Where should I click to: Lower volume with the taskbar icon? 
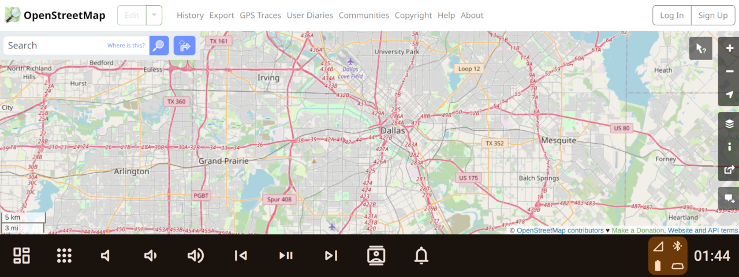point(150,256)
